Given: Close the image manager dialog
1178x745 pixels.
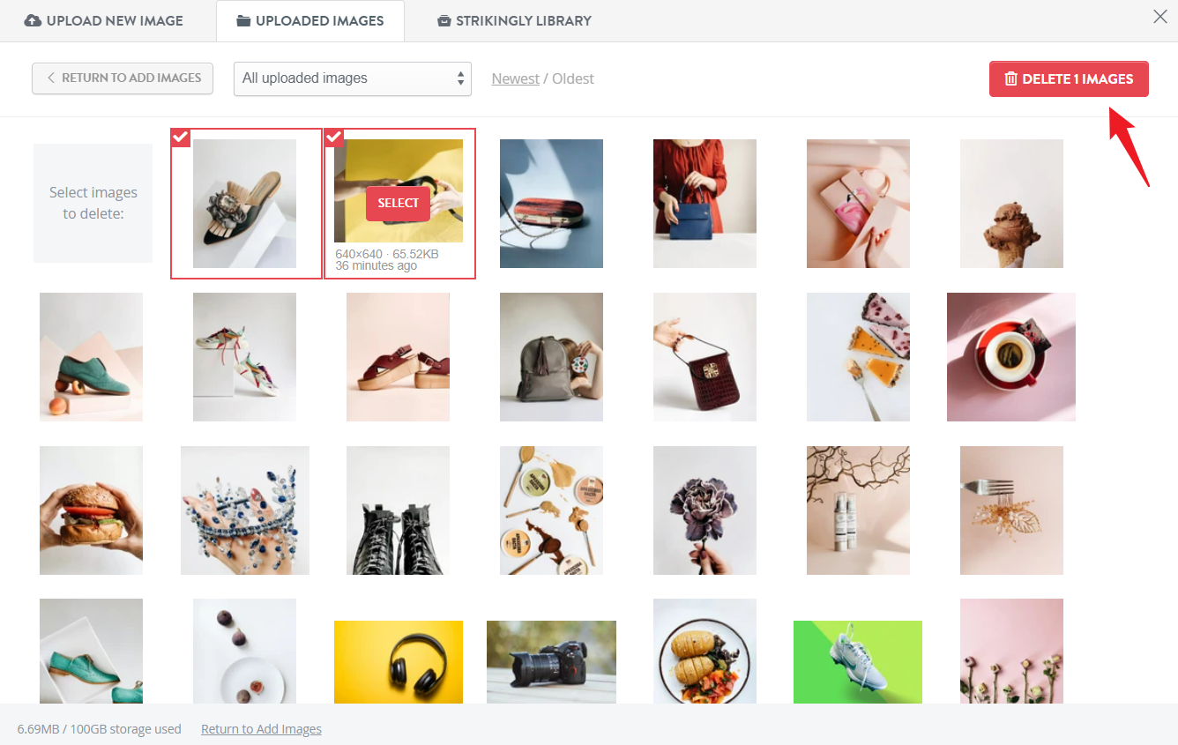Looking at the screenshot, I should (1160, 17).
